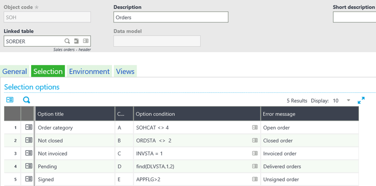Image resolution: width=376 pixels, height=186 pixels.
Task: Open the Display count dropdown arrow
Action: (x=349, y=100)
